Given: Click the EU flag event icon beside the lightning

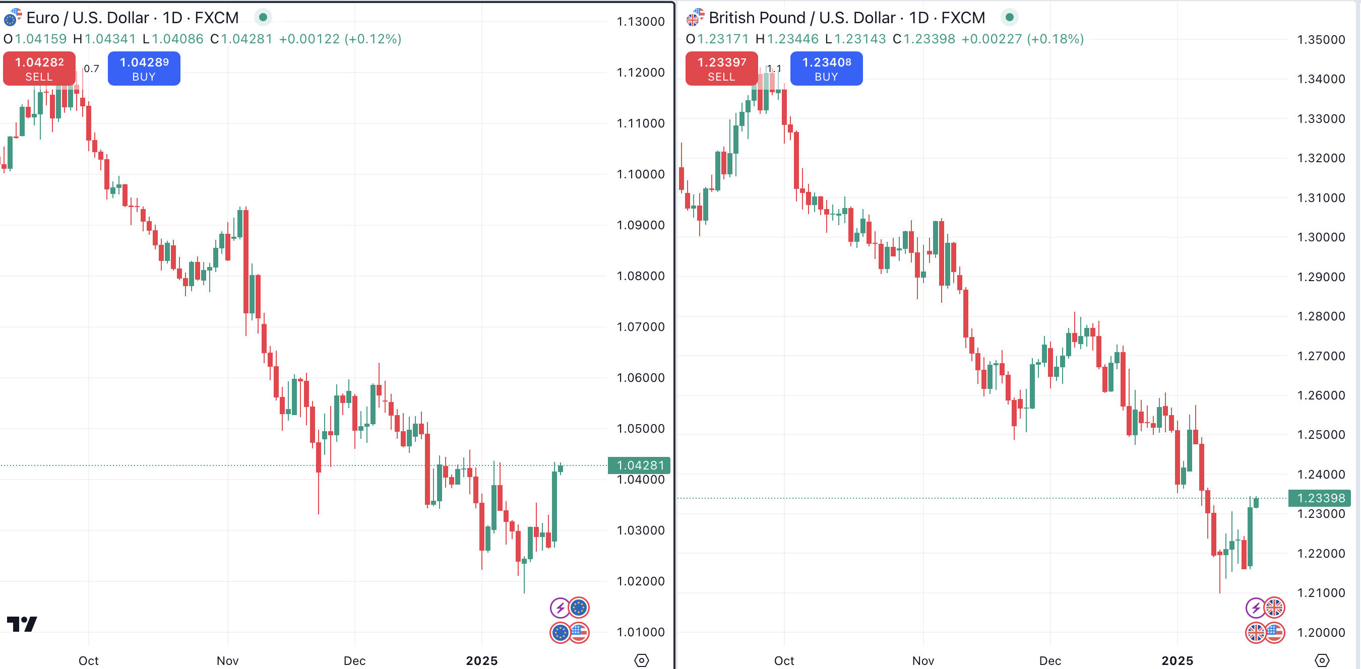Looking at the screenshot, I should 579,608.
